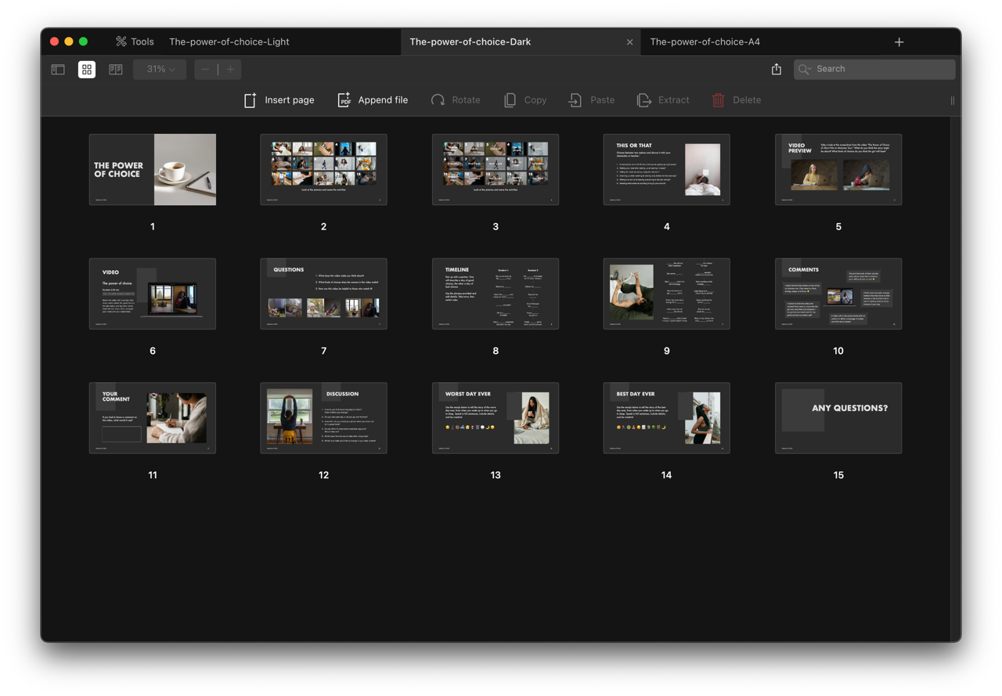Rotate the selected page
This screenshot has width=1002, height=696.
[x=456, y=100]
